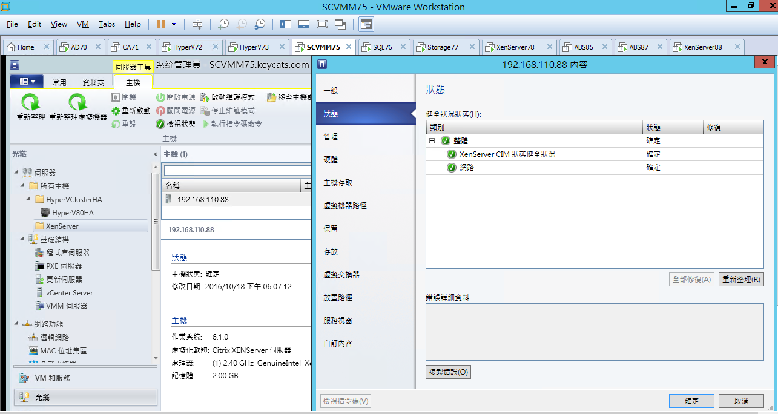Select 虛擬交換器 page in properties dialog
The width and height of the screenshot is (778, 414).
click(365, 275)
